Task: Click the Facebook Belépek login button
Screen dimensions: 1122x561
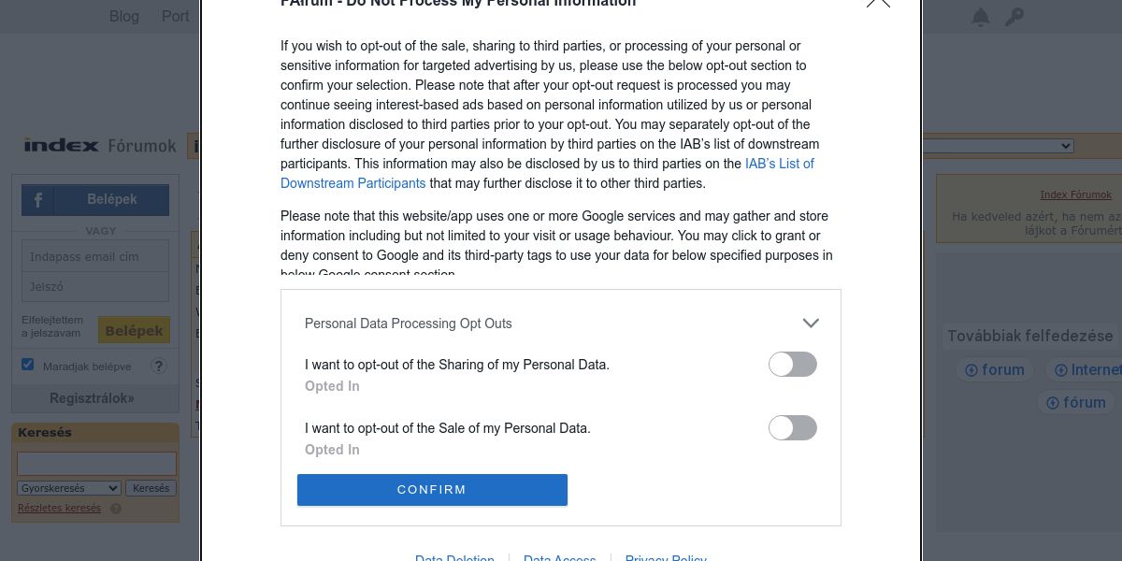Action: click(x=95, y=200)
